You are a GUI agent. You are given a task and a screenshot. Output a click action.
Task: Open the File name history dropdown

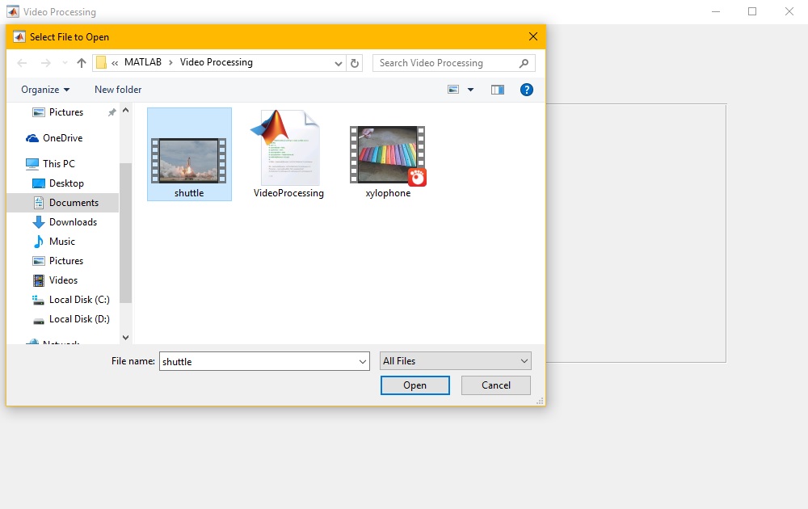point(363,362)
